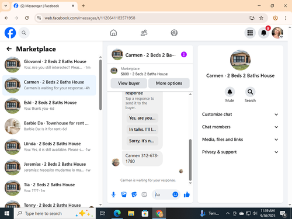292x219 pixels.
Task: Toggle the purple conversation information icon
Action: (184, 54)
